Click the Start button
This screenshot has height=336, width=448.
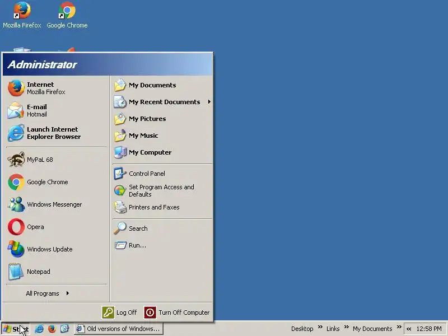16,329
